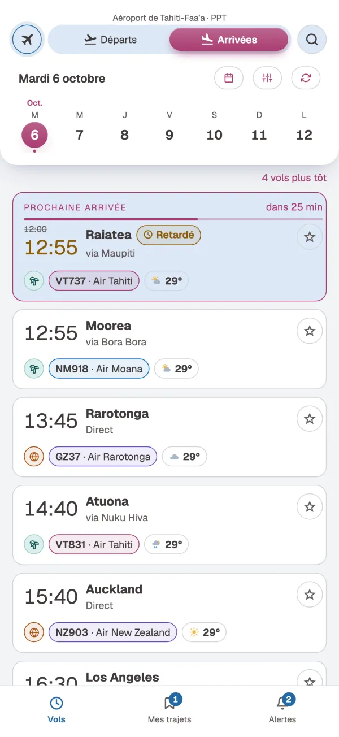Show the 4 vols plus tôt
Viewport: 339px width, 737px height.
[294, 177]
